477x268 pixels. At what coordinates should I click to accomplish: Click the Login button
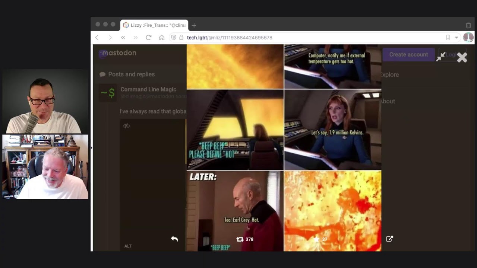pos(452,54)
